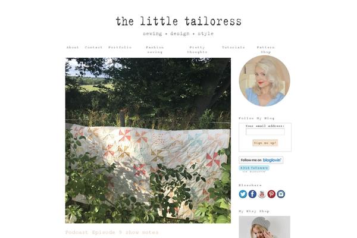Open the YouTube channel icon
The height and width of the screenshot is (238, 357).
262,194
